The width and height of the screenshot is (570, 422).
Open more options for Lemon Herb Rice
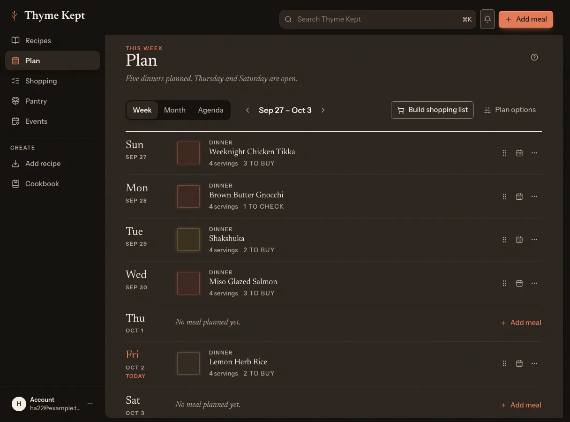click(x=534, y=363)
